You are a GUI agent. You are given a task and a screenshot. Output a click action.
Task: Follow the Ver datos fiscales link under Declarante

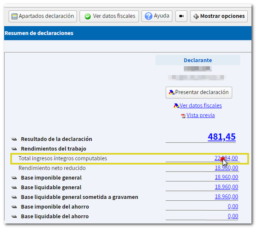(x=200, y=106)
